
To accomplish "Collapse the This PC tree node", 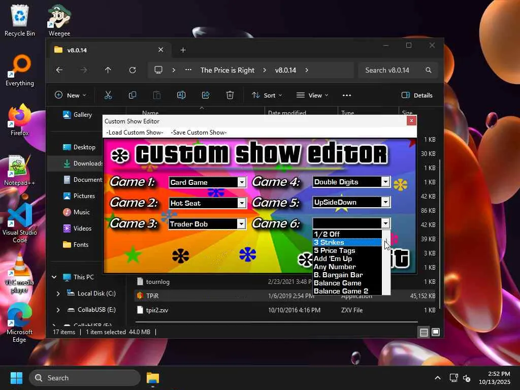I will click(54, 277).
